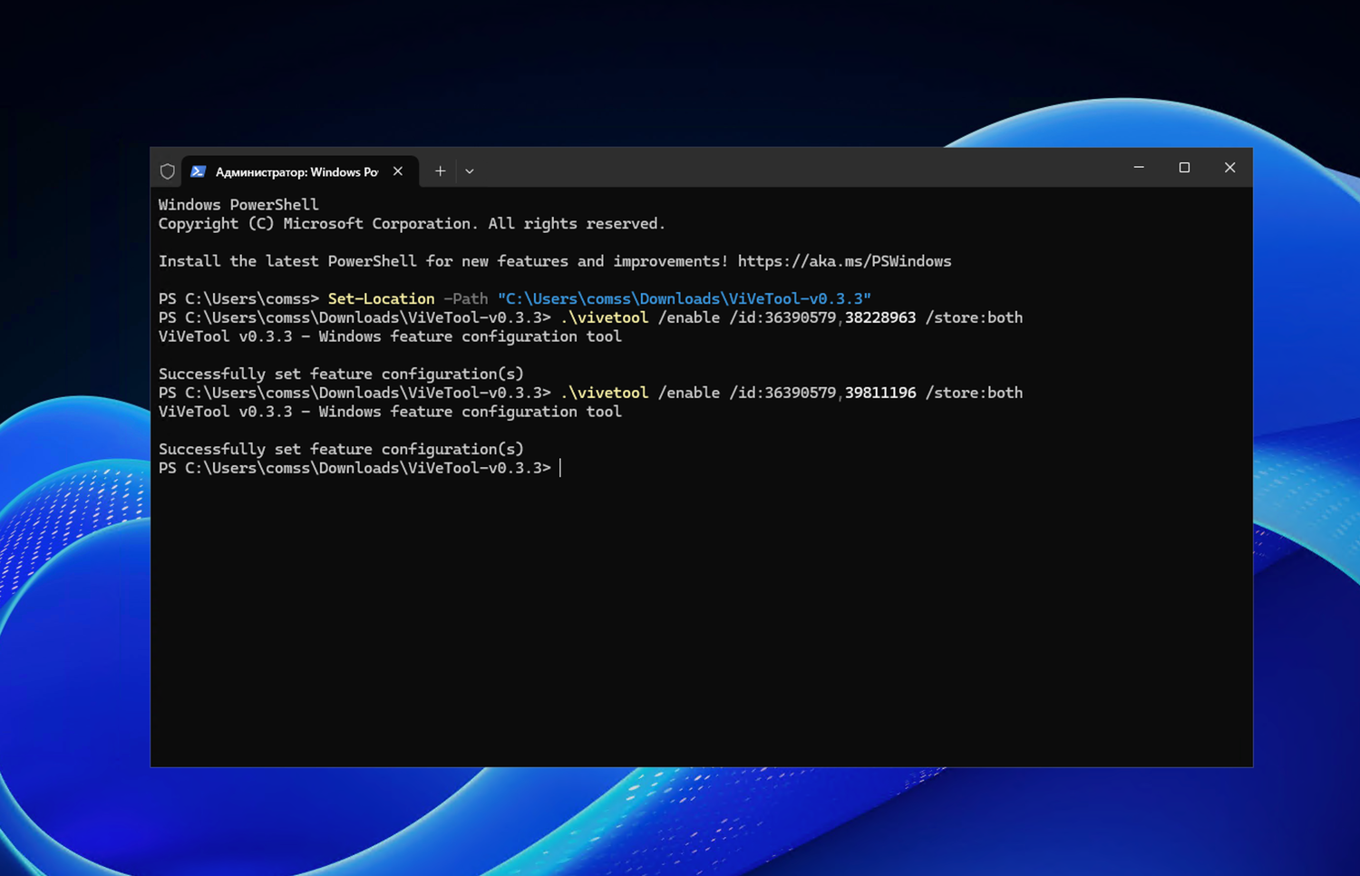Click the "Windows PowerShell" header line in the terminal output
This screenshot has width=1360, height=876.
pos(238,205)
